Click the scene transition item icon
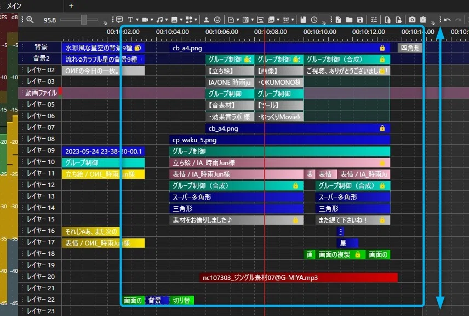Viewport: 469px width, 316px height. 245,20
